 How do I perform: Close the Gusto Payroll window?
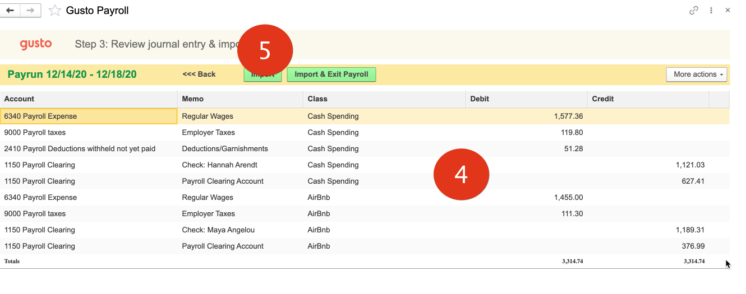pos(727,10)
